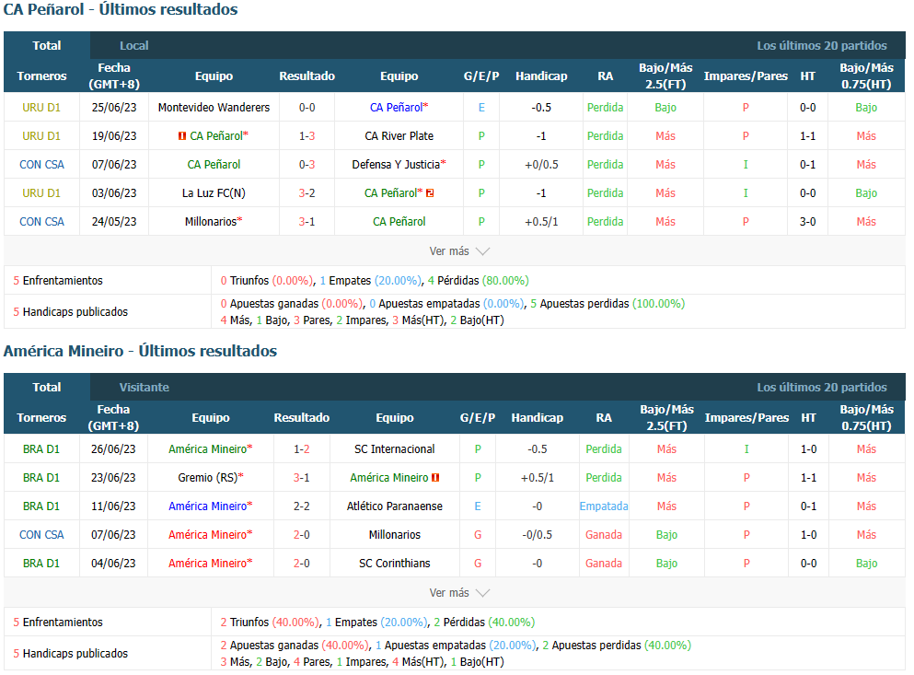Viewport: 914px width, 675px height.
Task: Open Millonarios link in 07/06/23 América row
Action: 395,535
